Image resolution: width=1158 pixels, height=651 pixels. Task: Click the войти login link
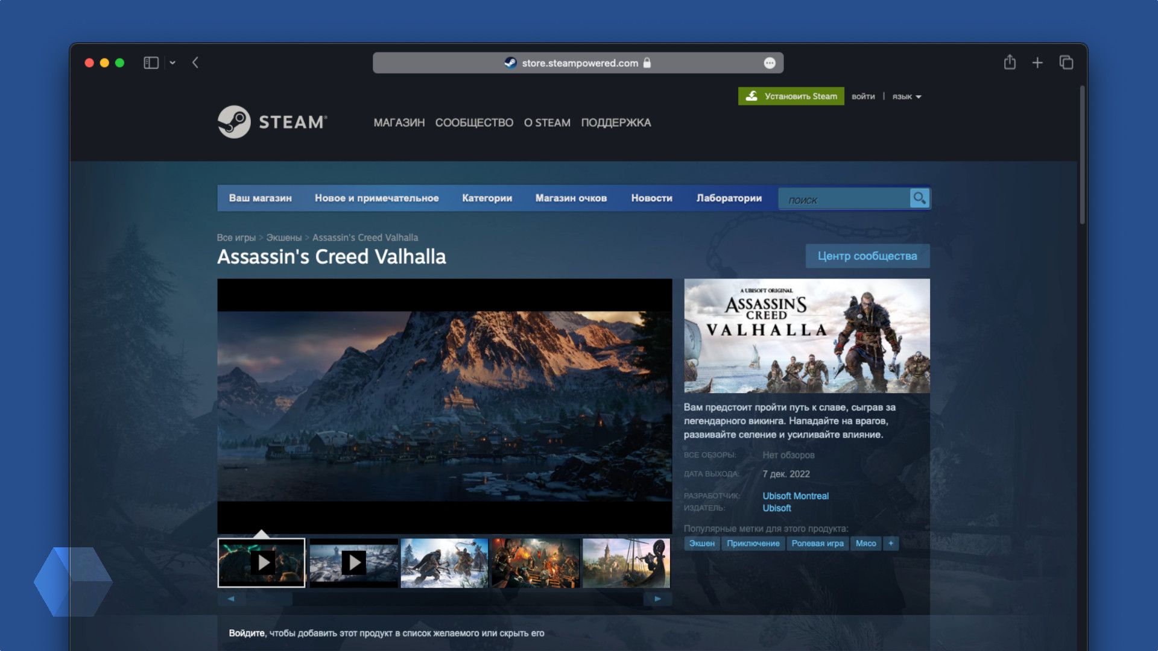[863, 96]
